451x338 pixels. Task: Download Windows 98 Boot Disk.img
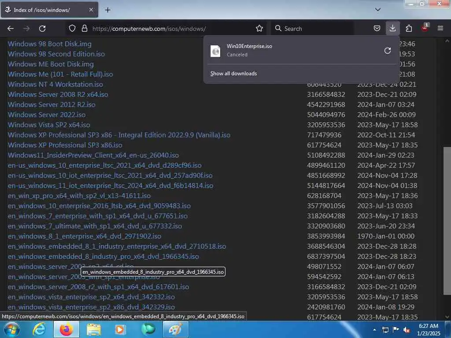[49, 44]
